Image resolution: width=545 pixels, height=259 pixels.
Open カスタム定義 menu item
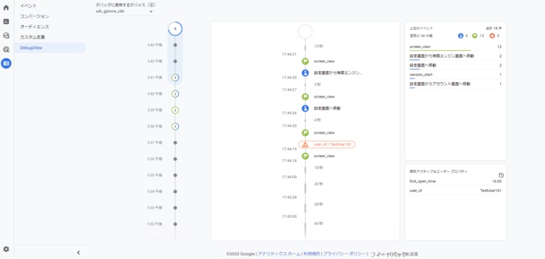point(33,37)
